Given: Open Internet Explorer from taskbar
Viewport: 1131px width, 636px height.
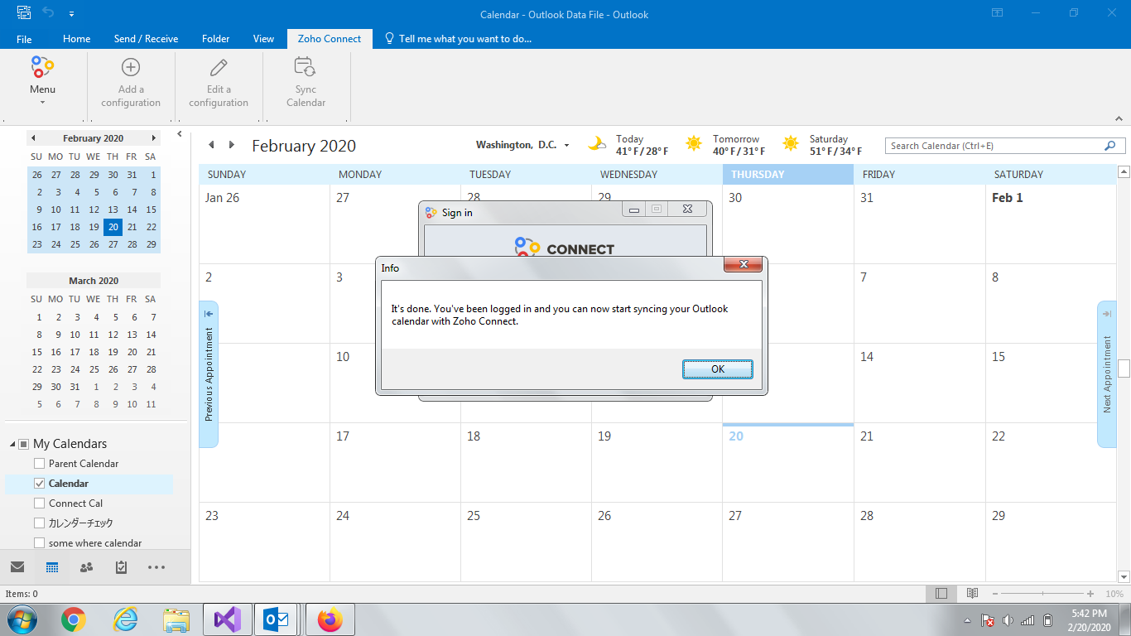Looking at the screenshot, I should click(125, 619).
